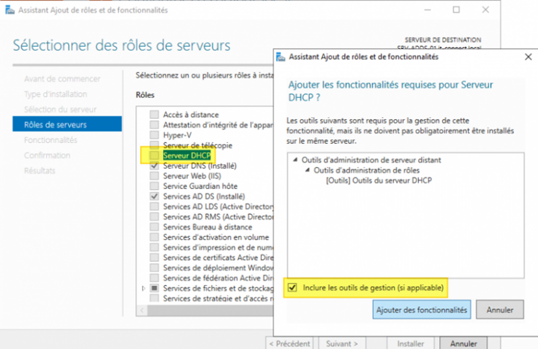Check Services de certificats Active Directory checkbox
This screenshot has width=538, height=349.
click(154, 257)
